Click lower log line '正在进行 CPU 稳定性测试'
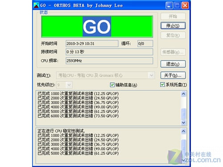Screen dimensions: 223x167 click(x=61, y=131)
